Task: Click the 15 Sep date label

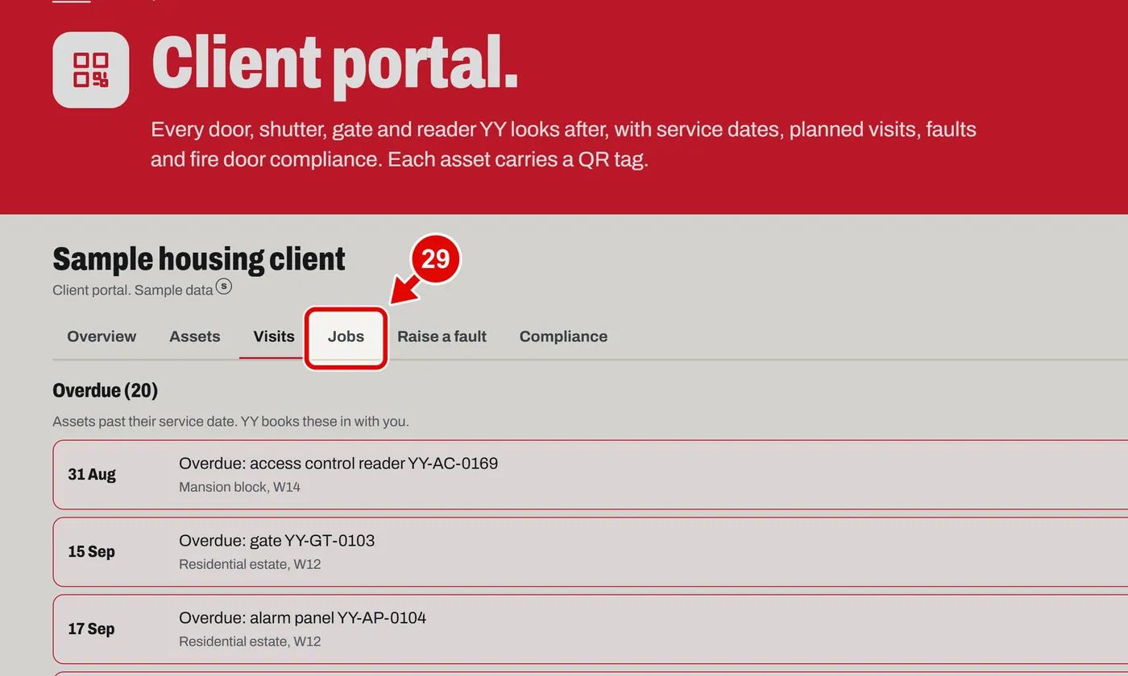Action: coord(92,552)
